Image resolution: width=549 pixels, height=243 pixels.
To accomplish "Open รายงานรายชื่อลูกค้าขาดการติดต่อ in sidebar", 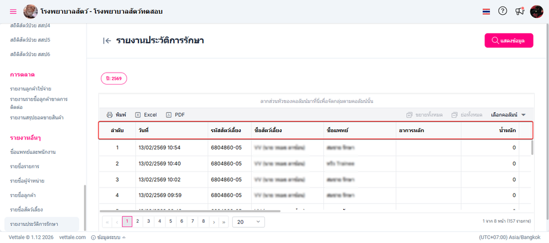I will tap(39, 103).
